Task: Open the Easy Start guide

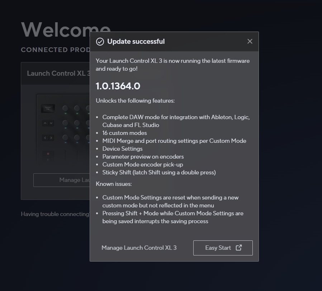Action: coord(223,248)
